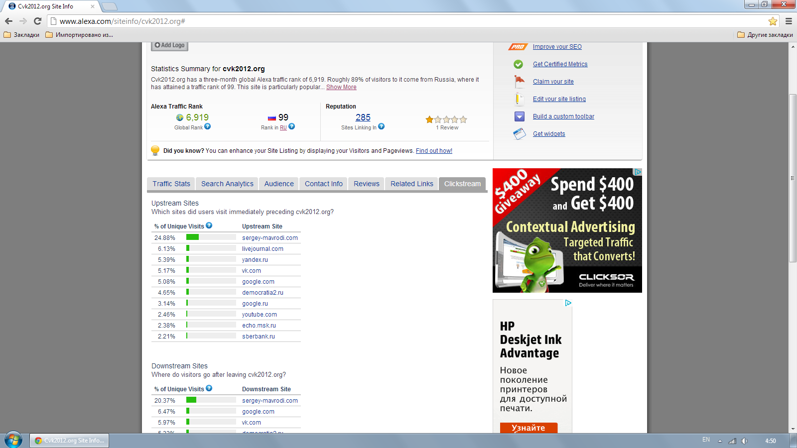Viewport: 797px width, 448px height.
Task: Click the Claim your site link
Action: (x=553, y=82)
